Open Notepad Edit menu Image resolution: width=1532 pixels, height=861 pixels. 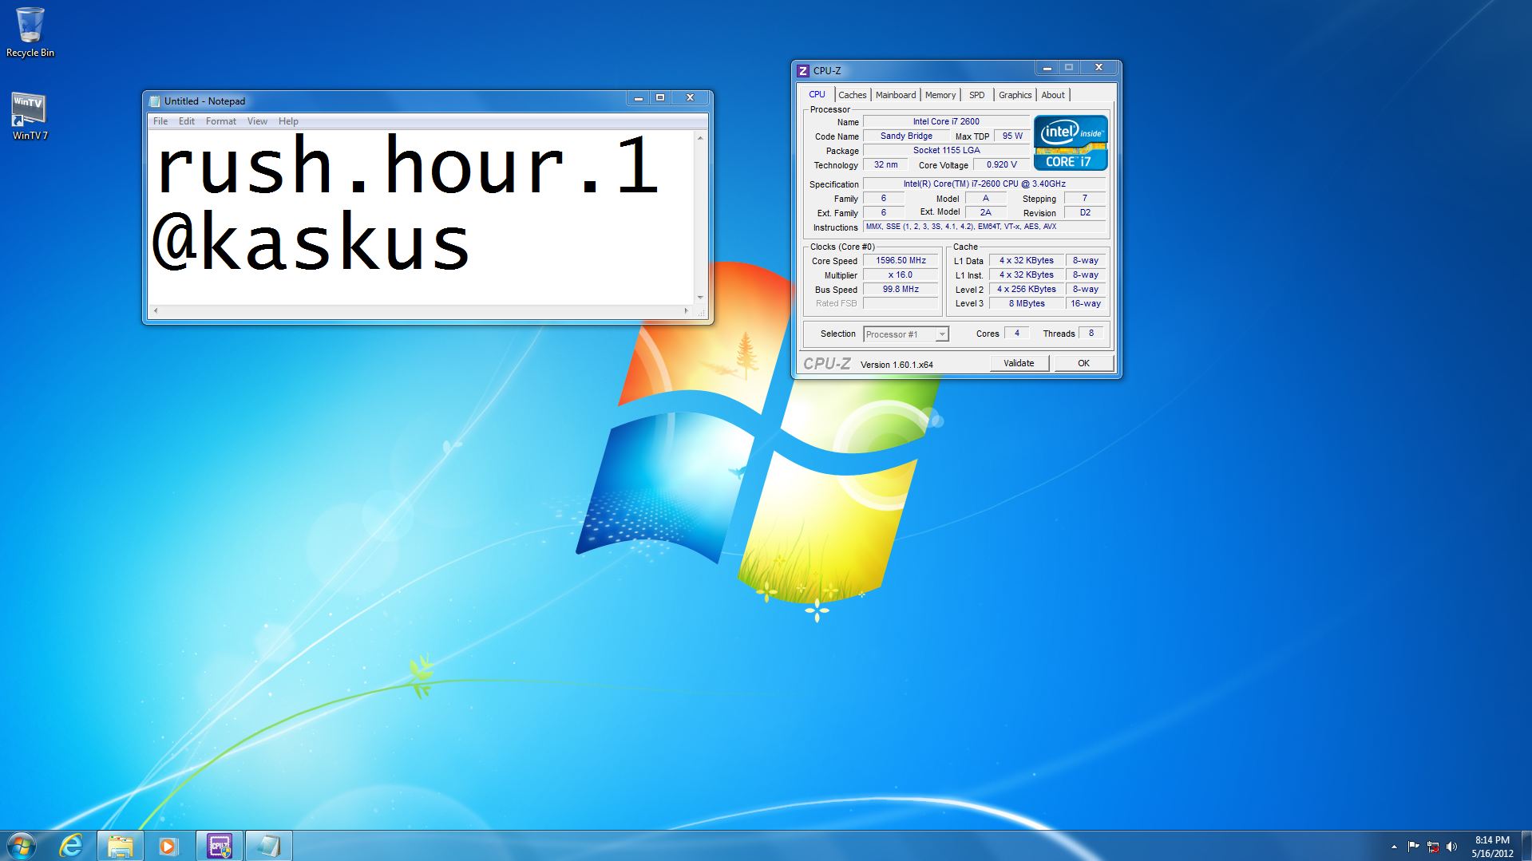(187, 121)
